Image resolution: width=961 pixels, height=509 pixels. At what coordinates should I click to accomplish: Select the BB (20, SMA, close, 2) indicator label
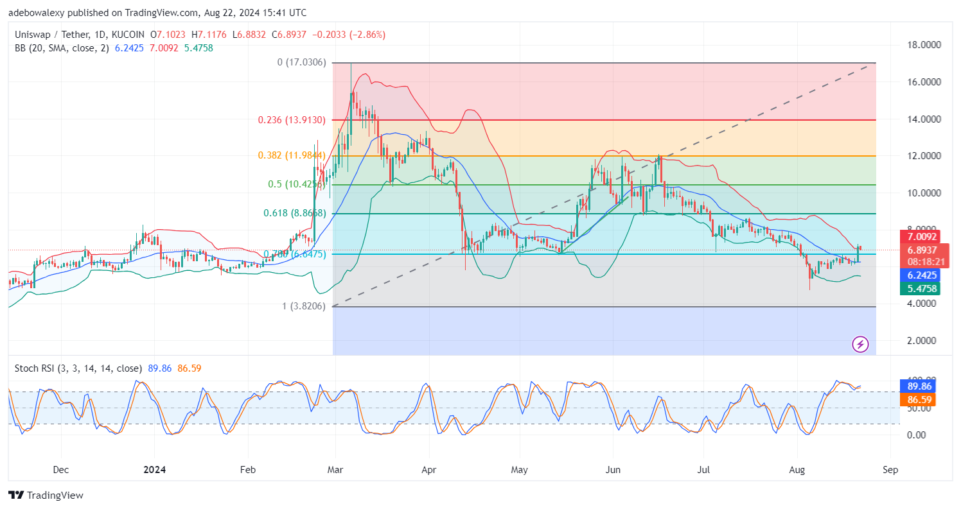click(x=62, y=47)
